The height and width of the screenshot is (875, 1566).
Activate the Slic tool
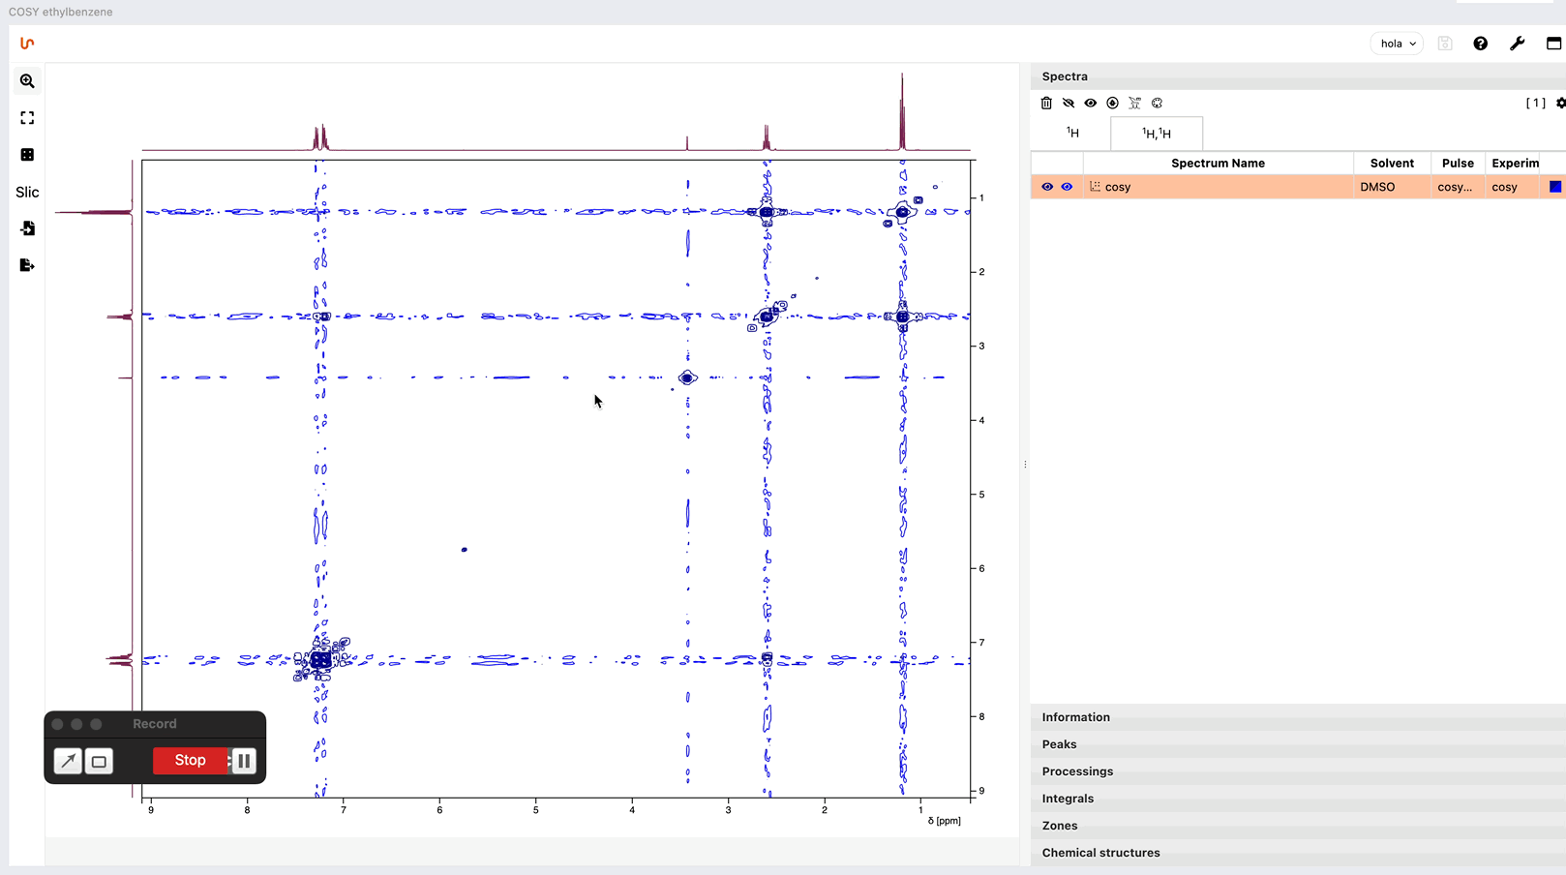coord(27,192)
